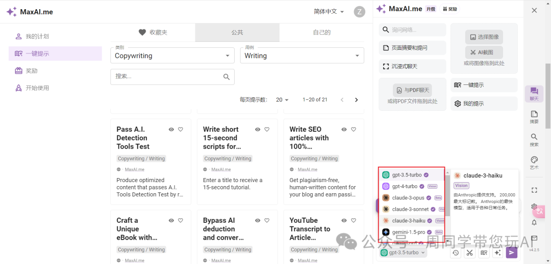The width and height of the screenshot is (551, 264).
Task: Open the Summary (摘要) sidebar icon
Action: point(534,117)
